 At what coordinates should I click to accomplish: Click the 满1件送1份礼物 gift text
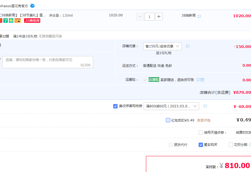click(25, 36)
